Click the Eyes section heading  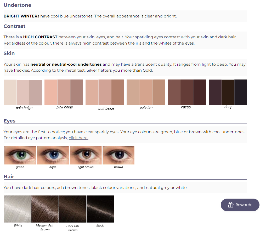(x=9, y=121)
